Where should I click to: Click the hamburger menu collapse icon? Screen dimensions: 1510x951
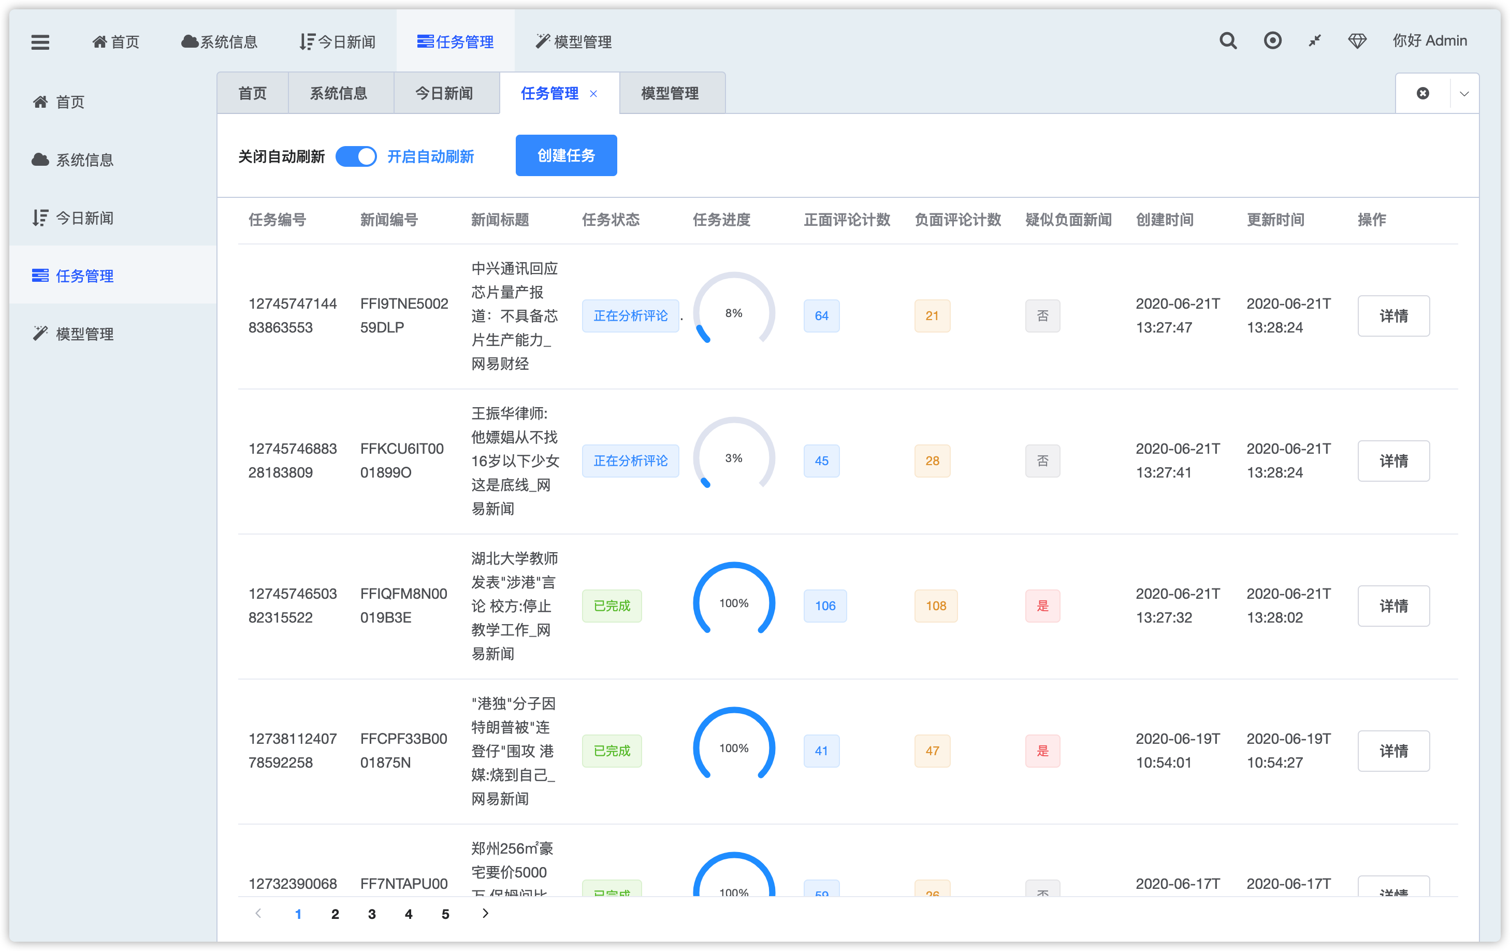40,42
